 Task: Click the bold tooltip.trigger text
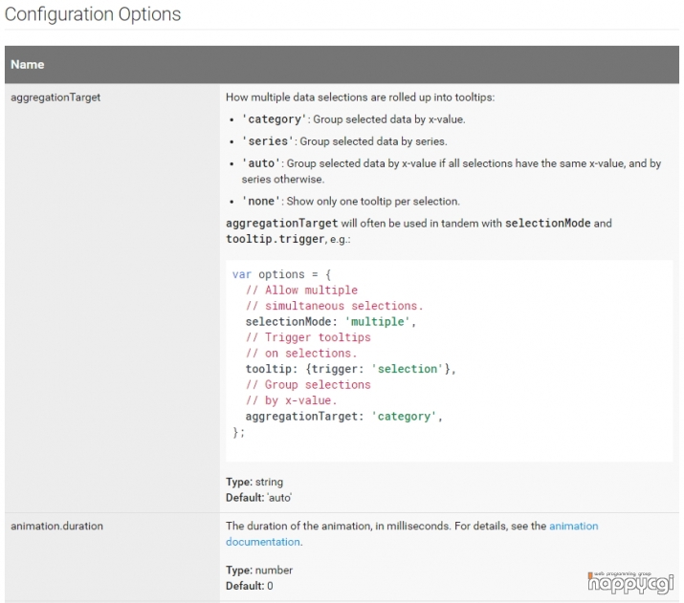[x=275, y=239]
